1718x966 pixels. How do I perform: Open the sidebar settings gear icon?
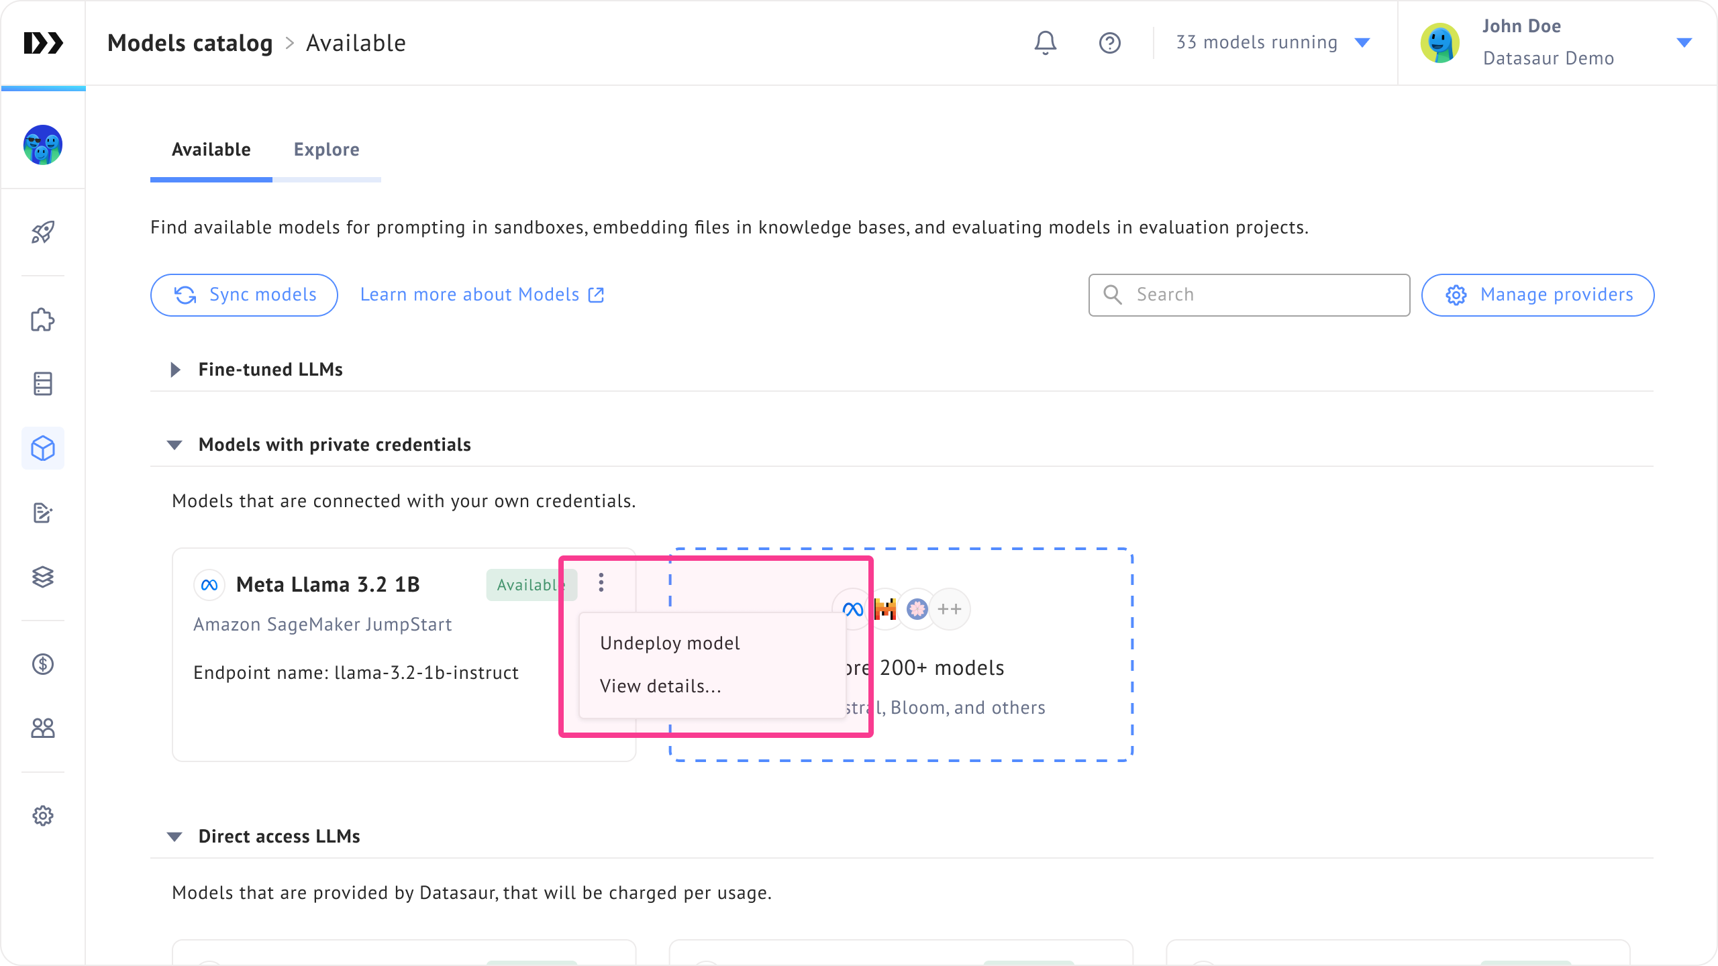click(43, 816)
